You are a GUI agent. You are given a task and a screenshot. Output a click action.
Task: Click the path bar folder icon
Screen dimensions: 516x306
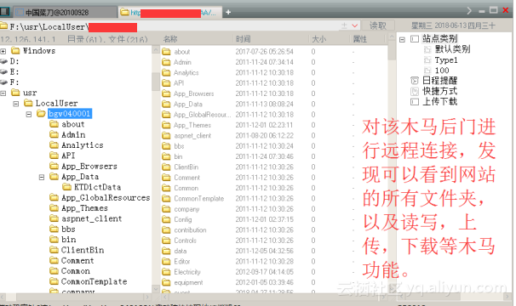click(3, 26)
